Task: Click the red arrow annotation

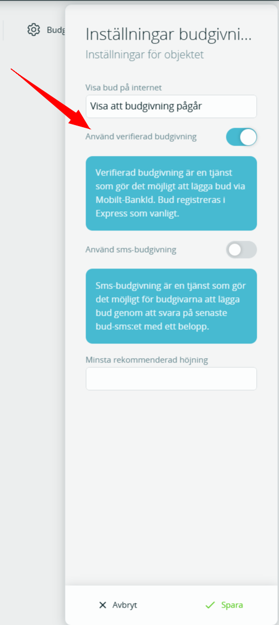Action: point(51,99)
